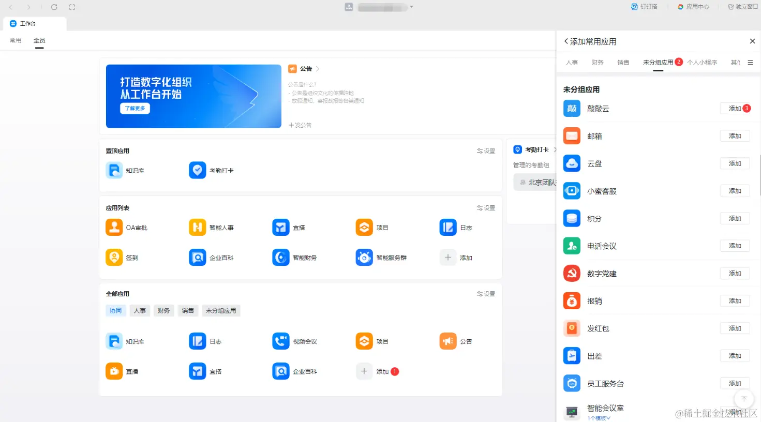The width and height of the screenshot is (761, 422).
Task: Launch the OA审批 app
Action: point(127,228)
